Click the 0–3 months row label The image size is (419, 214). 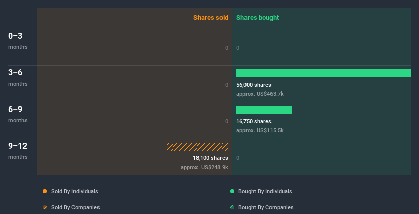(18, 41)
